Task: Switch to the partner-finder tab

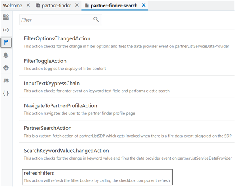Action: click(x=56, y=6)
